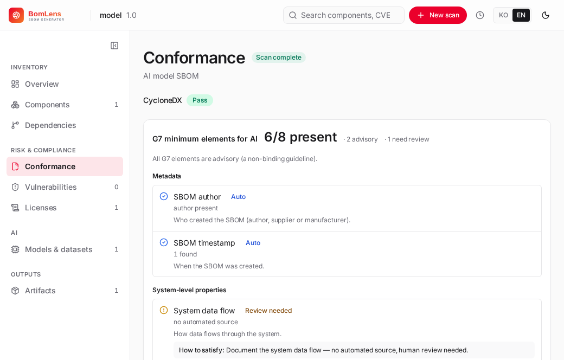Image resolution: width=564 pixels, height=360 pixels.
Task: Toggle dark mode moon icon
Action: coord(546,15)
